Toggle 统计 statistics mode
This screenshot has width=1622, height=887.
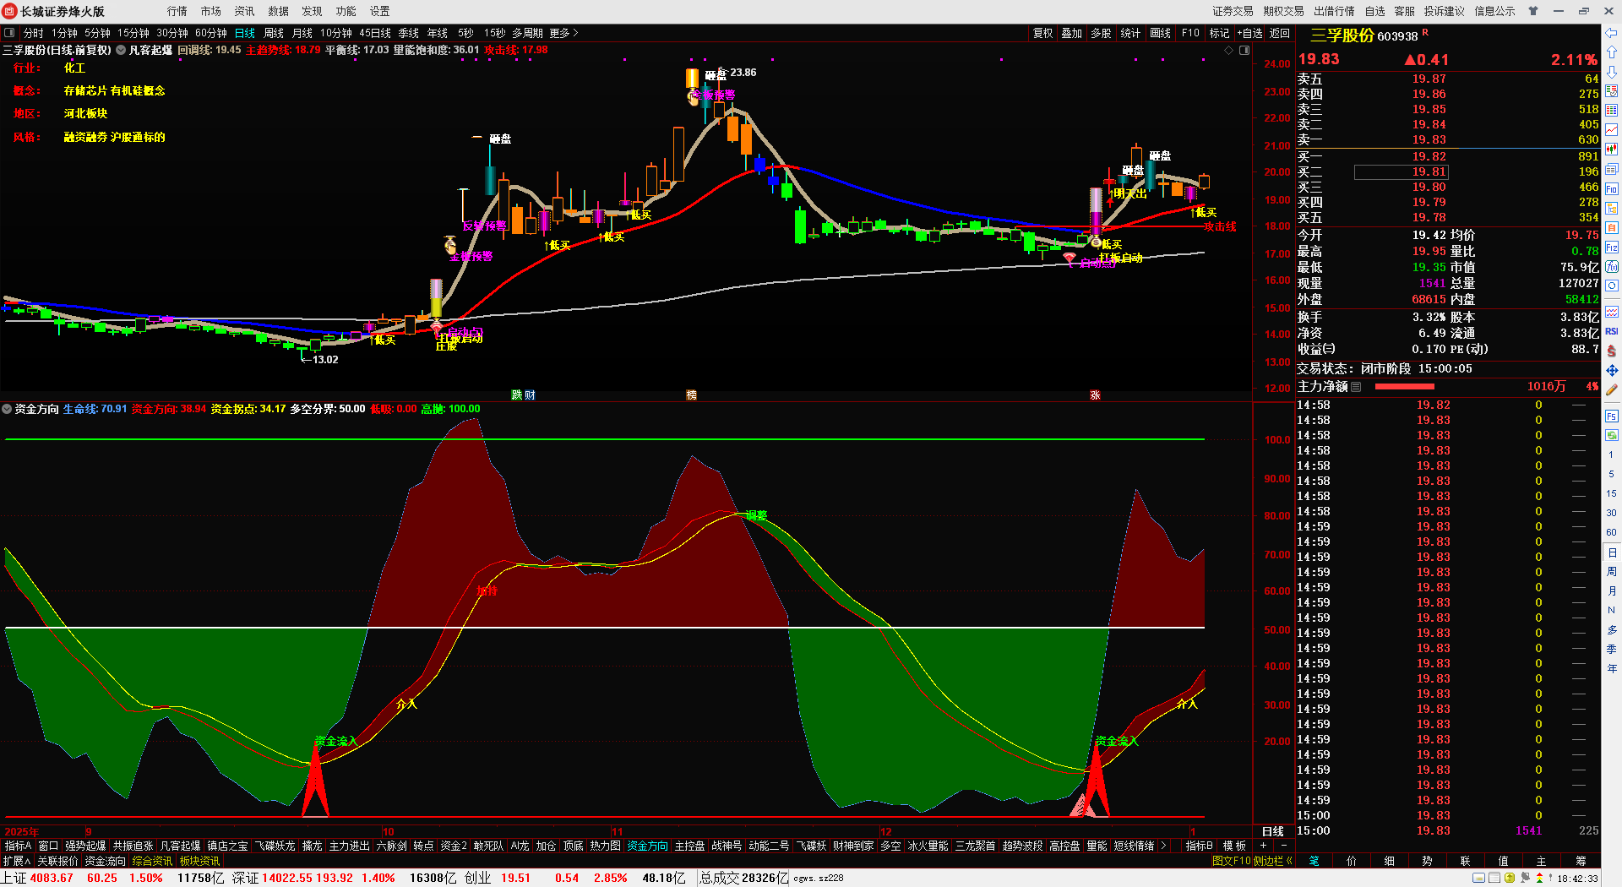pos(1130,33)
